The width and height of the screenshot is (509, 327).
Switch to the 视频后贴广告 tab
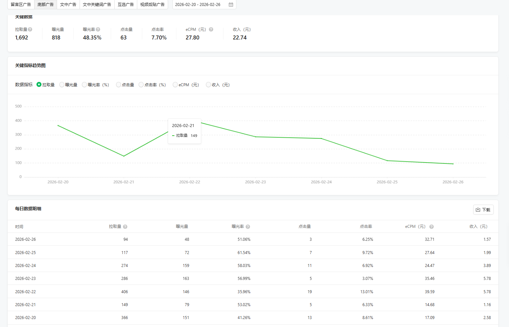point(152,5)
